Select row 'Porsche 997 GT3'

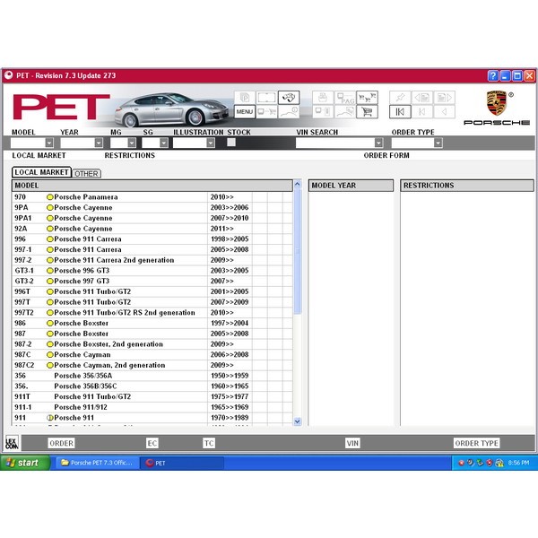pos(152,281)
